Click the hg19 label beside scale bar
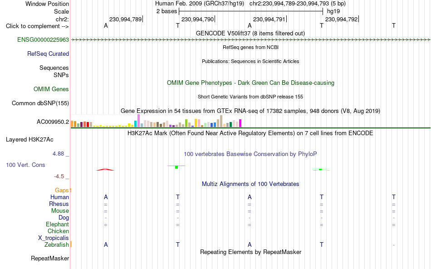This screenshot has width=431, height=269. tap(333, 11)
